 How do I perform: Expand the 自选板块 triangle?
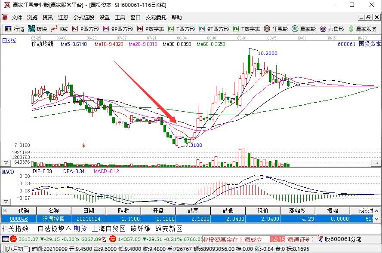pyautogui.click(x=68, y=229)
